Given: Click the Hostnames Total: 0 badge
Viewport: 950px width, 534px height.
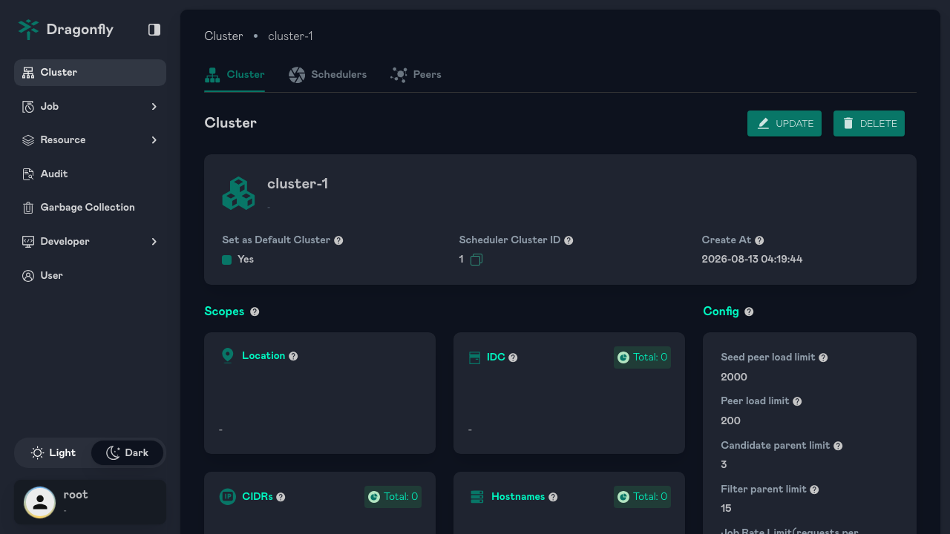Looking at the screenshot, I should click(x=642, y=497).
